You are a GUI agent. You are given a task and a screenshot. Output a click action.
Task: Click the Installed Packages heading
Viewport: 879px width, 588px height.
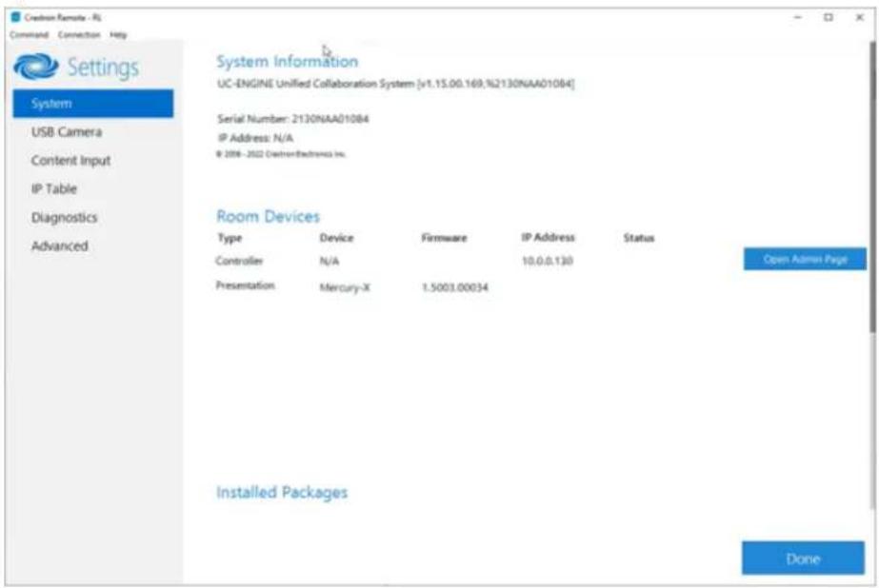(282, 492)
